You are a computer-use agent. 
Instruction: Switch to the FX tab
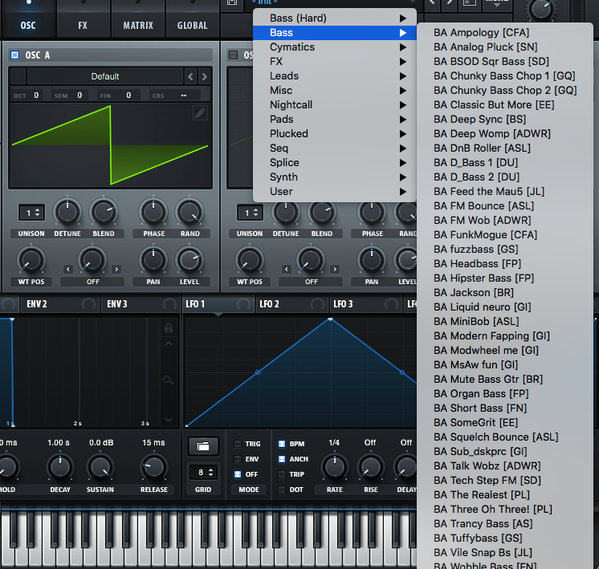tap(83, 25)
